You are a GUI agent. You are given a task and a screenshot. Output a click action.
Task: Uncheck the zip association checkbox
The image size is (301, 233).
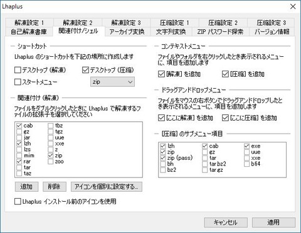pos(51,156)
